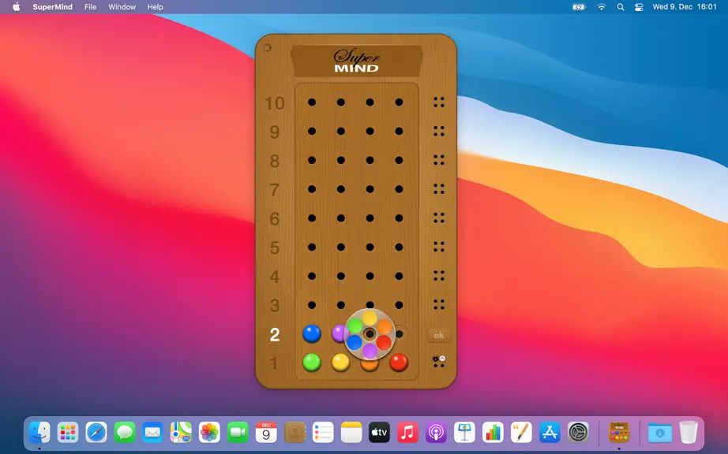728x454 pixels.
Task: Pick purple from the color wheel
Action: point(370,351)
